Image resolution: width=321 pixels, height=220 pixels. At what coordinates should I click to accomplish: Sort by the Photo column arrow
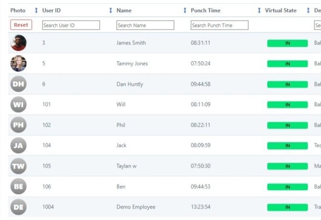point(36,10)
